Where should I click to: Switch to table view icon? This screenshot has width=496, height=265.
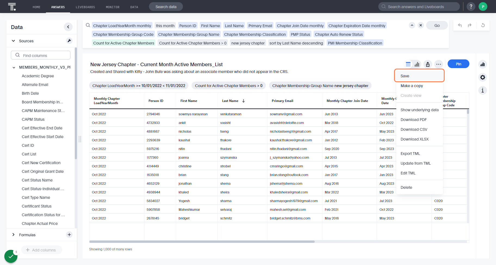[408, 64]
